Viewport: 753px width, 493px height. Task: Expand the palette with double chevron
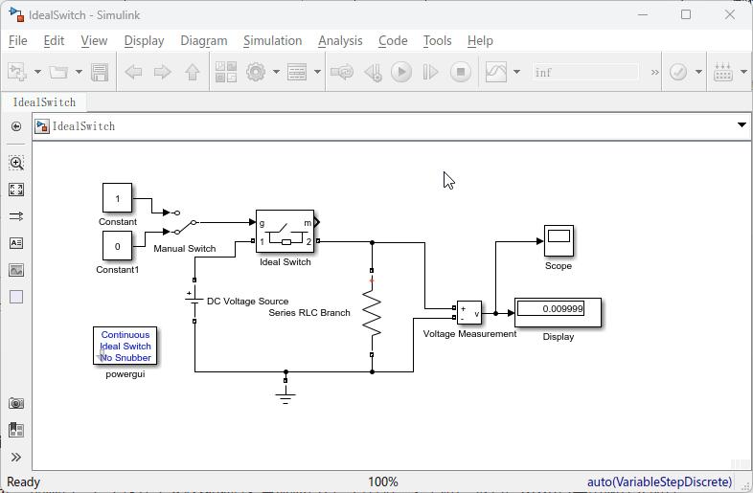(16, 457)
